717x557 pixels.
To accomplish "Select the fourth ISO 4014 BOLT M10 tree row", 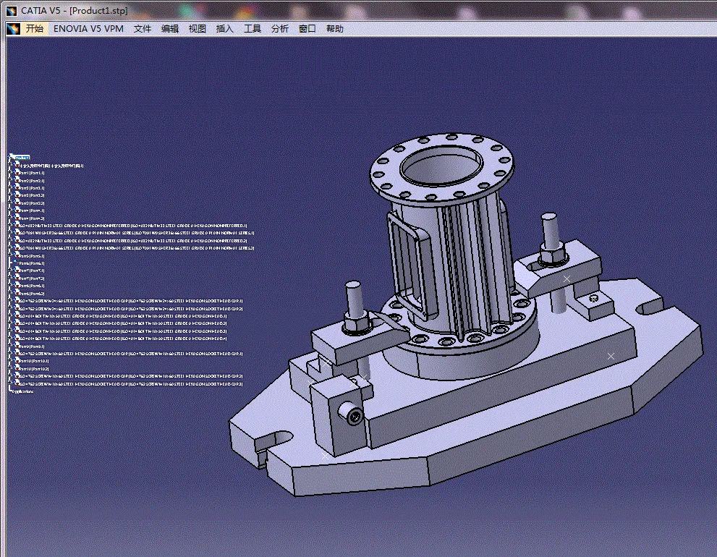I will click(124, 339).
